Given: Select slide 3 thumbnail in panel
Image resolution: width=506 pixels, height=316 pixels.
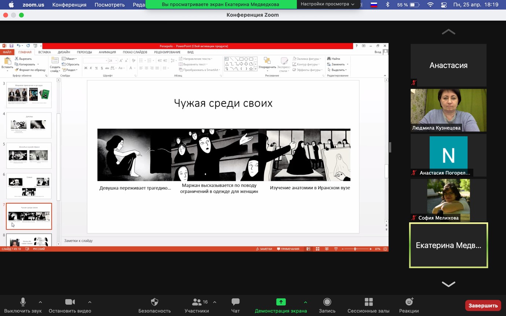Looking at the screenshot, I should click(29, 95).
